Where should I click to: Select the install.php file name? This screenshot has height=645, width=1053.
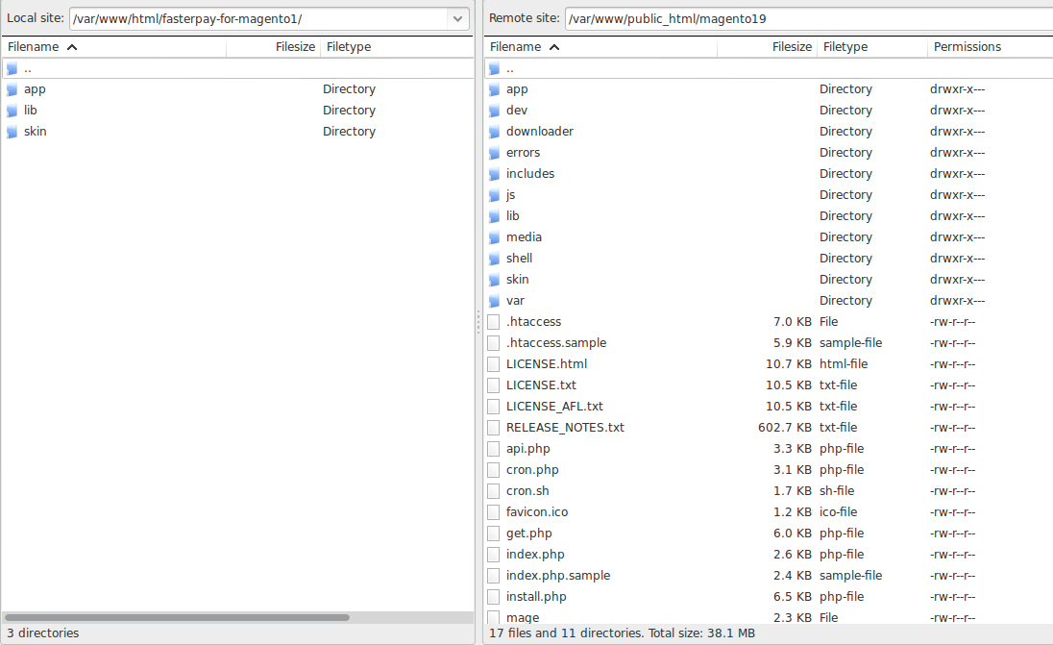536,597
